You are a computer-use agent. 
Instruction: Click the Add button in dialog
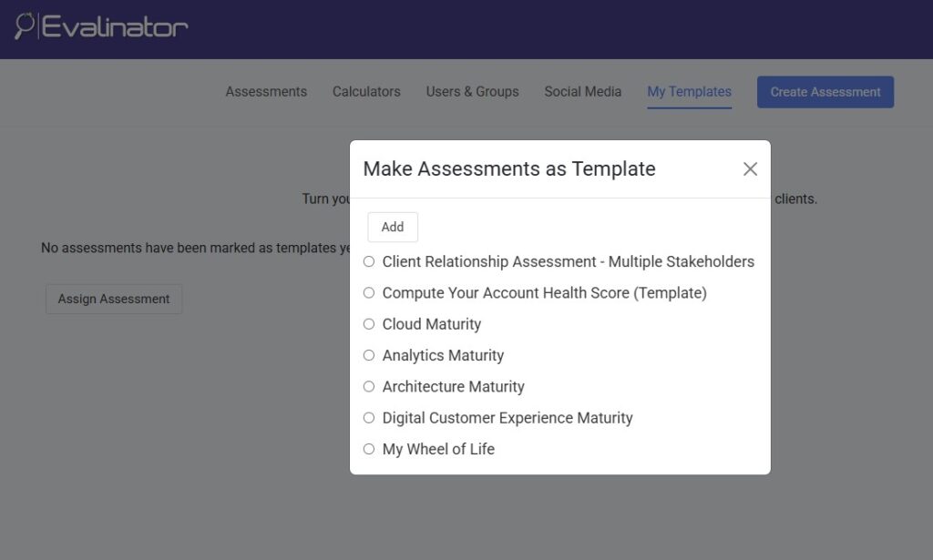click(393, 228)
